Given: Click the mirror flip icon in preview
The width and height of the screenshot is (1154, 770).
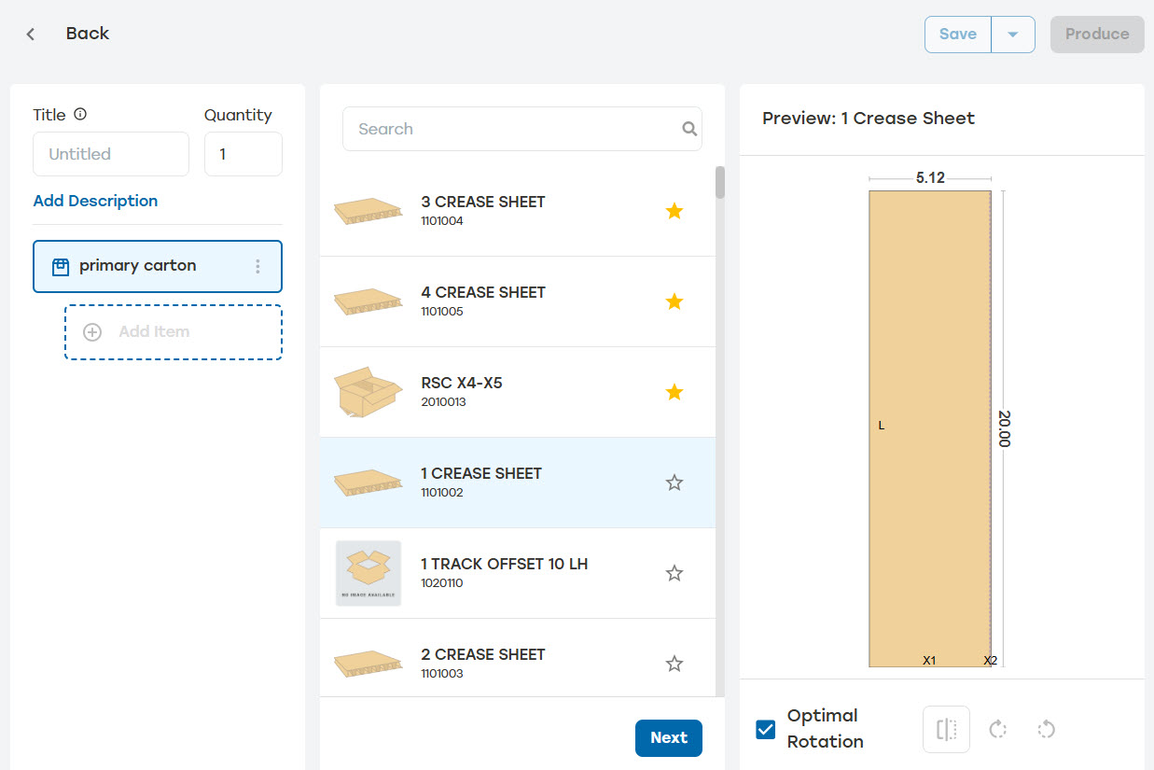Looking at the screenshot, I should click(946, 729).
